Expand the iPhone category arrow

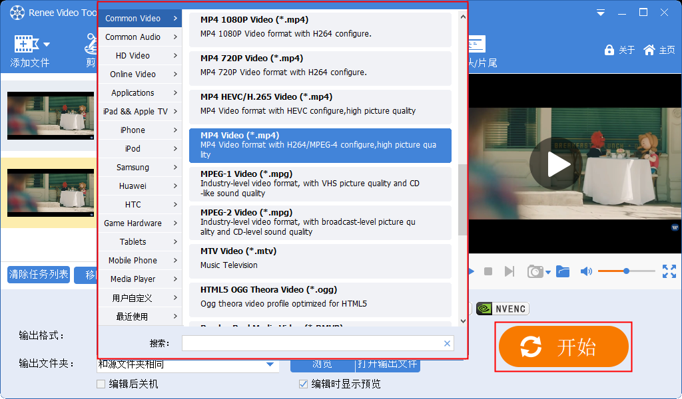coord(175,130)
